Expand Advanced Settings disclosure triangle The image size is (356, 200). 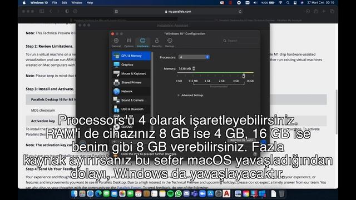point(179,95)
